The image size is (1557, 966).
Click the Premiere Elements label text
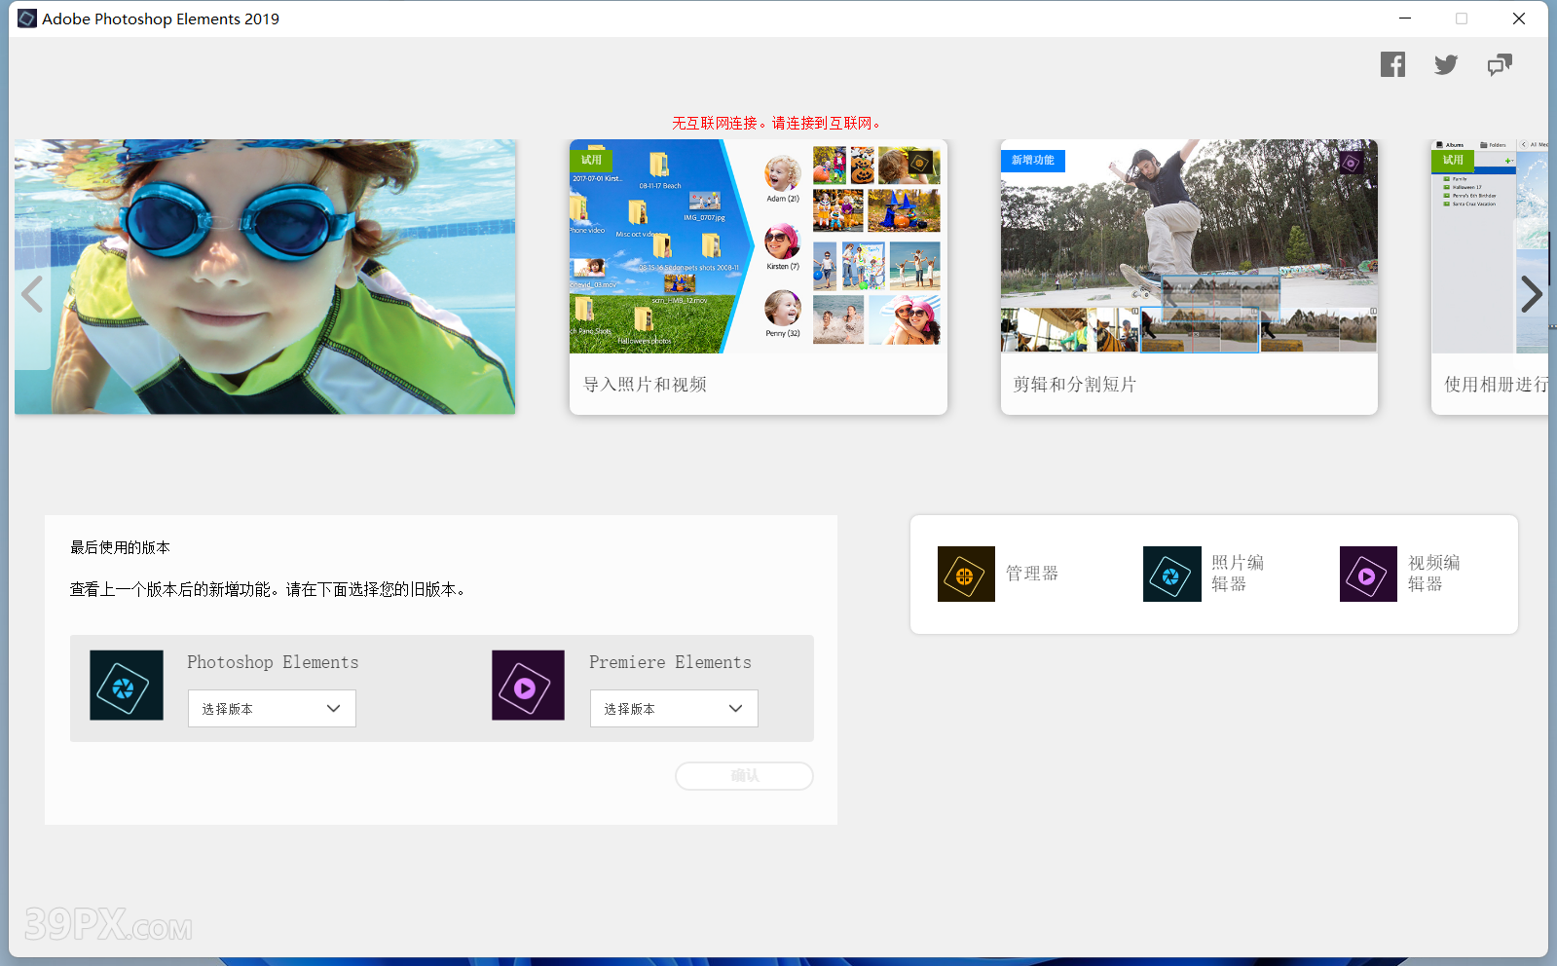670,662
